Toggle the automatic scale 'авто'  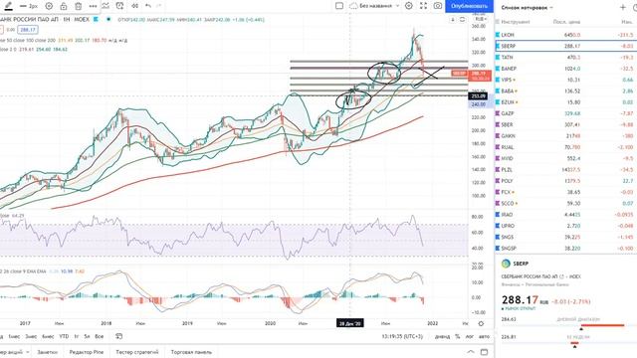click(485, 336)
